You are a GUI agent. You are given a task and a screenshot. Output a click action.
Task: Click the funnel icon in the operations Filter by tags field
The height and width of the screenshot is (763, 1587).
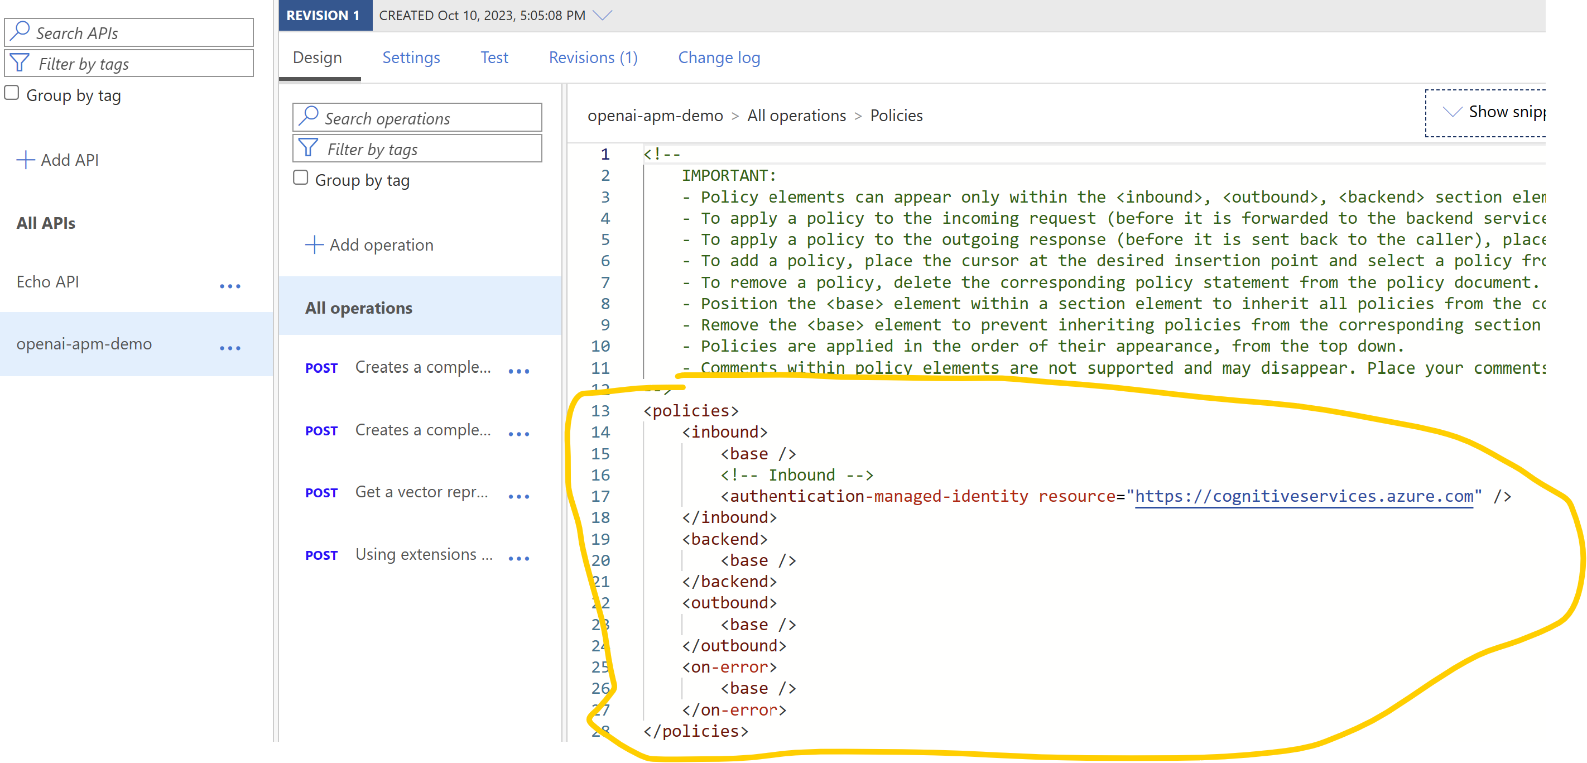(307, 148)
